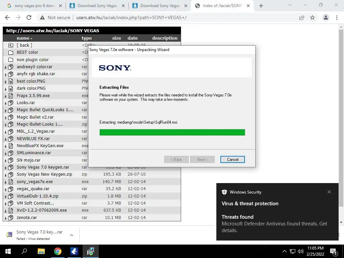Viewport: 344px width, 258px height.
Task: Click archive icon beside SMLuminance.rar
Action: pos(10,153)
